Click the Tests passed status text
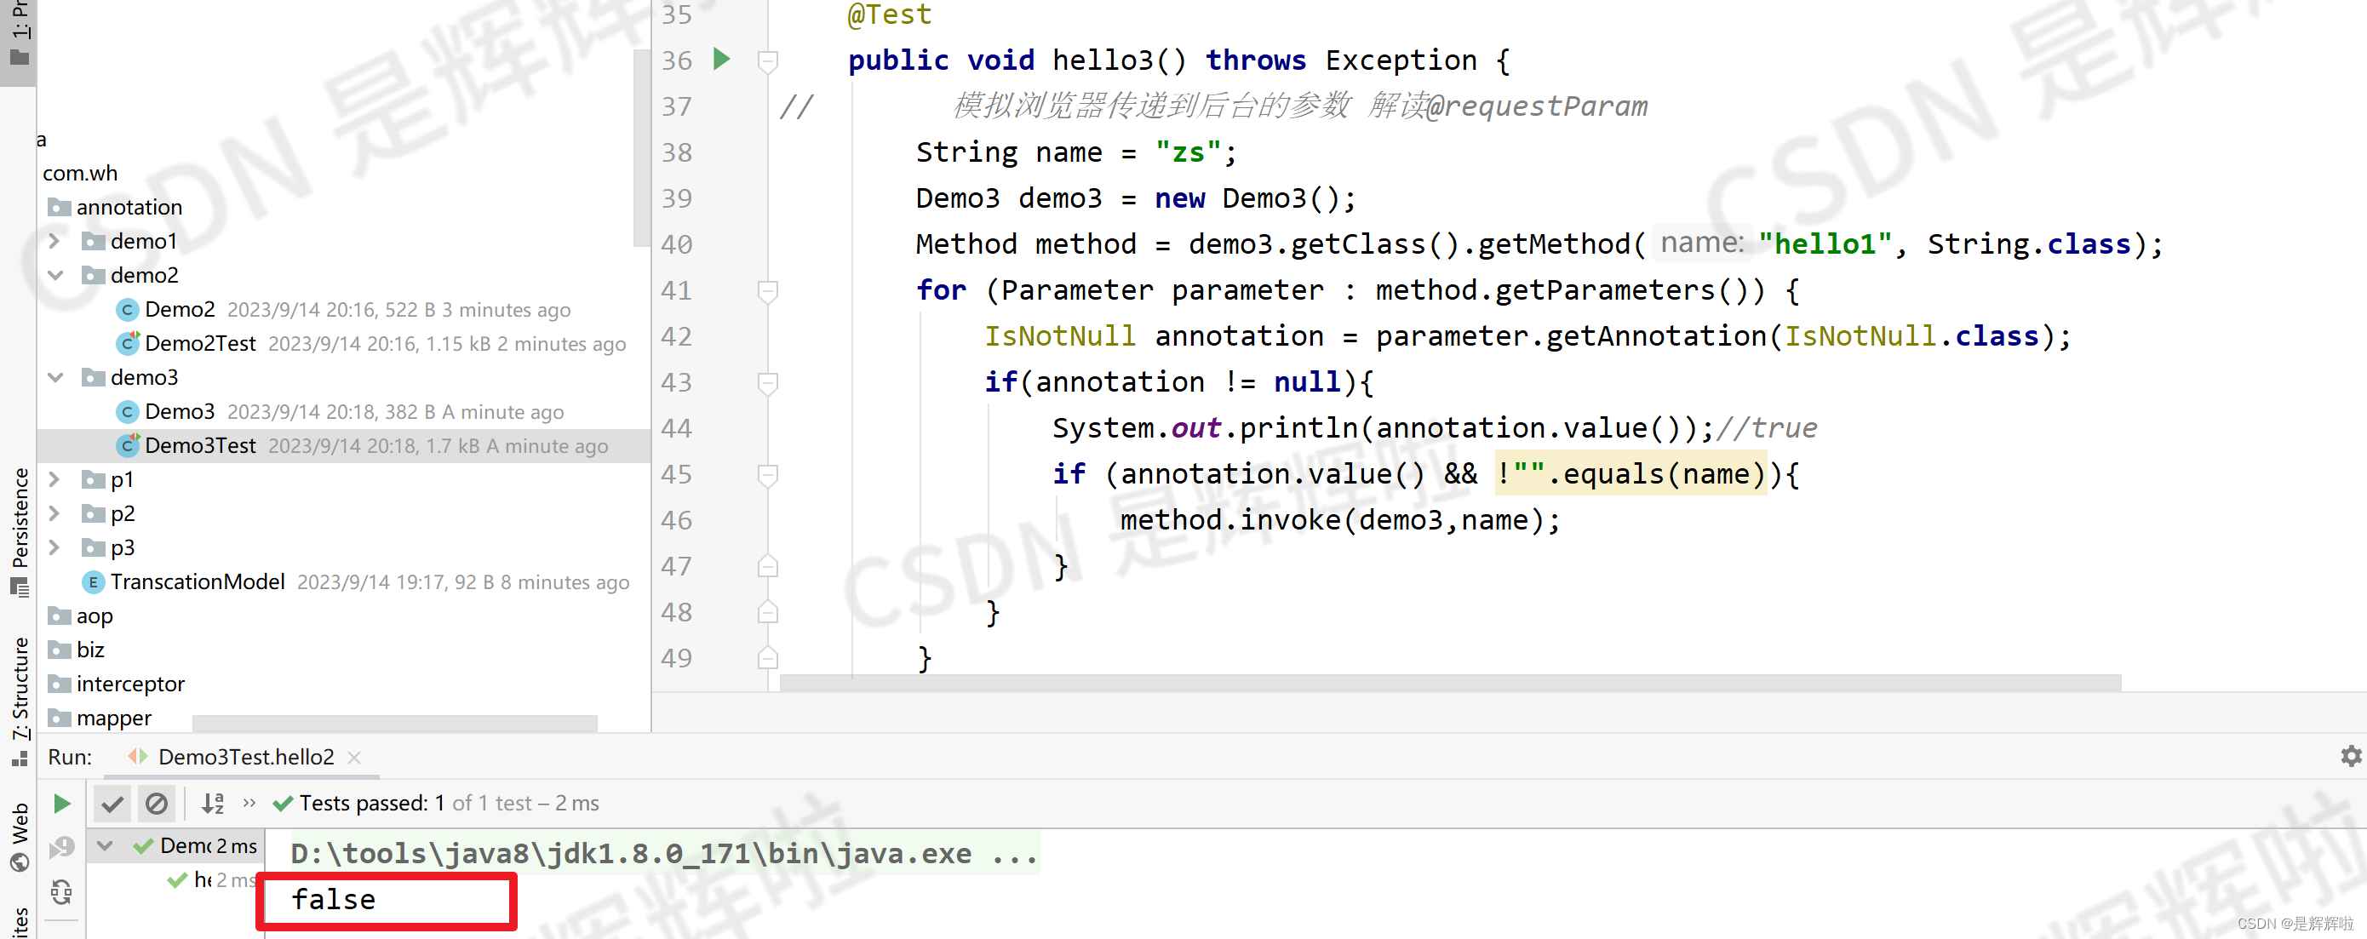Image resolution: width=2367 pixels, height=939 pixels. pos(449,803)
